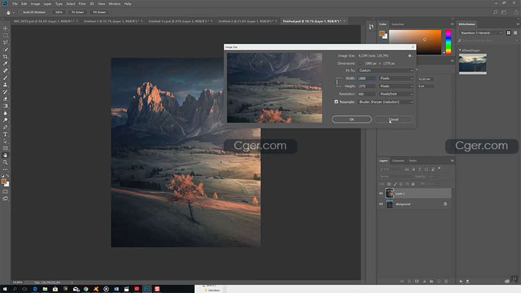
Task: Create new adjustment layer icon
Action: 424,281
